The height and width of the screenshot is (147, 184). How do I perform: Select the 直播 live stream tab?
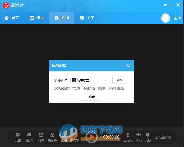pos(62,18)
